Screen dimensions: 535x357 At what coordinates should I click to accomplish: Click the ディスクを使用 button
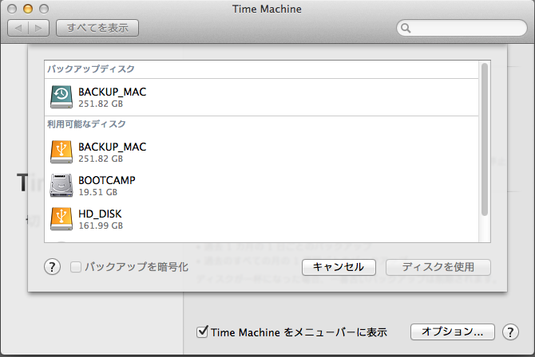[x=438, y=267]
